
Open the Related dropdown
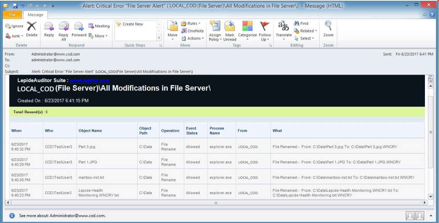click(305, 31)
